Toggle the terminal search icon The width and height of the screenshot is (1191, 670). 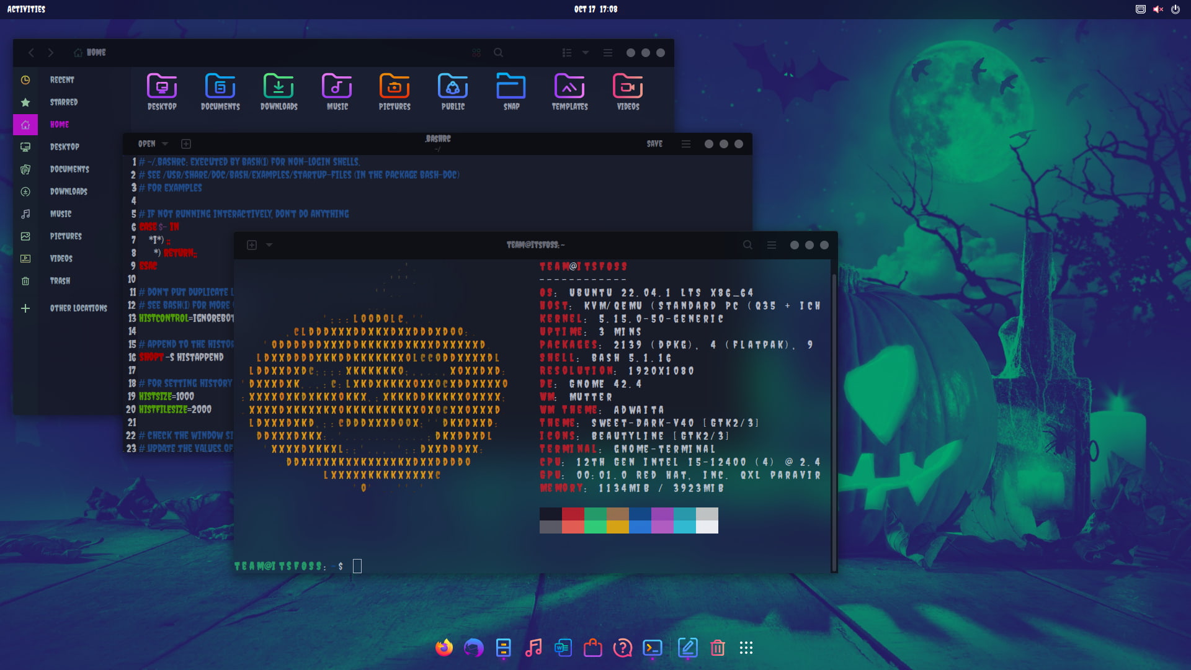747,244
